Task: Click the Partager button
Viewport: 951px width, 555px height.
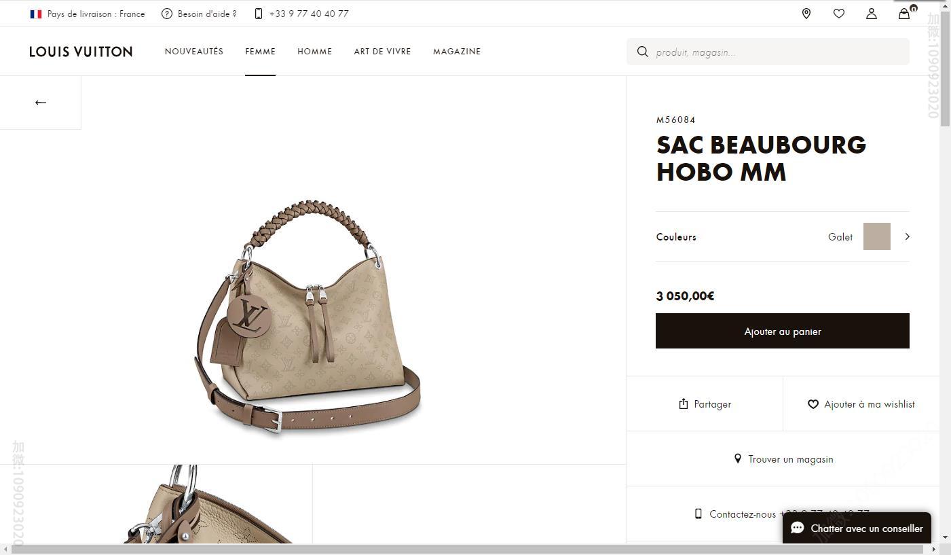Action: [705, 404]
